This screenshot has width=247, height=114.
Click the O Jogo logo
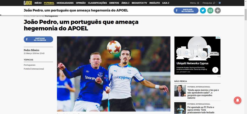28,3
